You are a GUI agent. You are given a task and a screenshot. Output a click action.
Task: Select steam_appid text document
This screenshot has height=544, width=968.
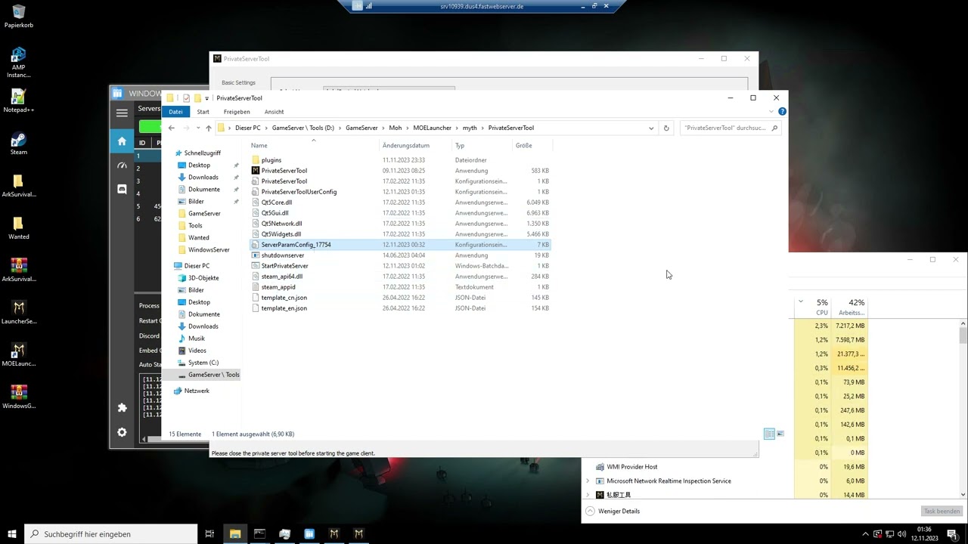pos(278,287)
